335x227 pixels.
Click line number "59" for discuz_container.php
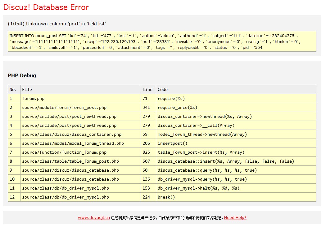[x=148, y=134]
